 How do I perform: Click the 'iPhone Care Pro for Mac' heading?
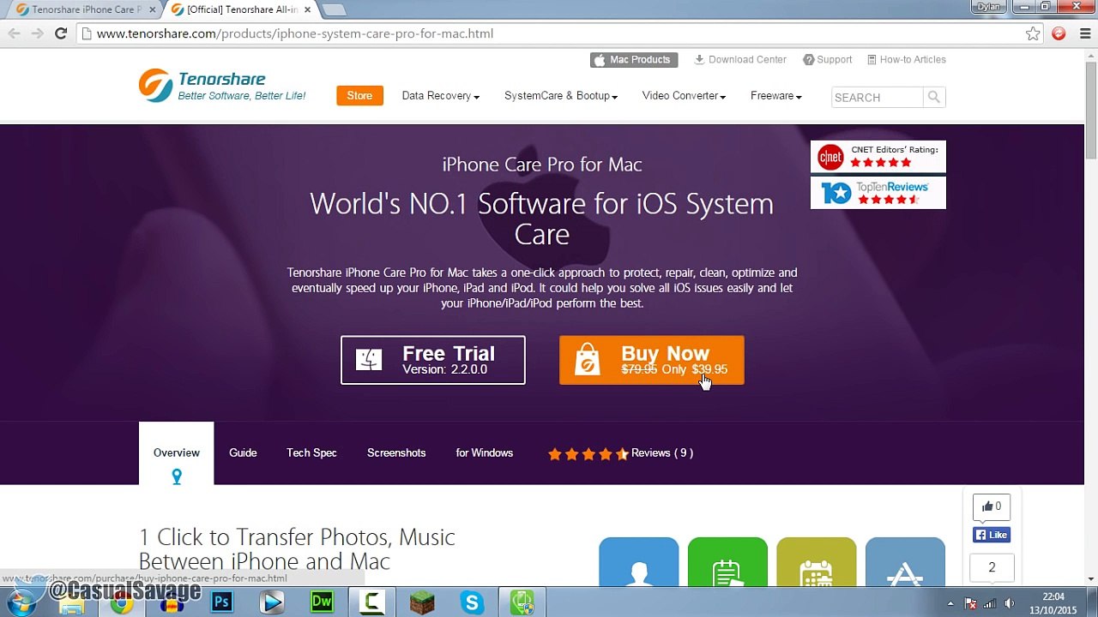click(x=542, y=165)
